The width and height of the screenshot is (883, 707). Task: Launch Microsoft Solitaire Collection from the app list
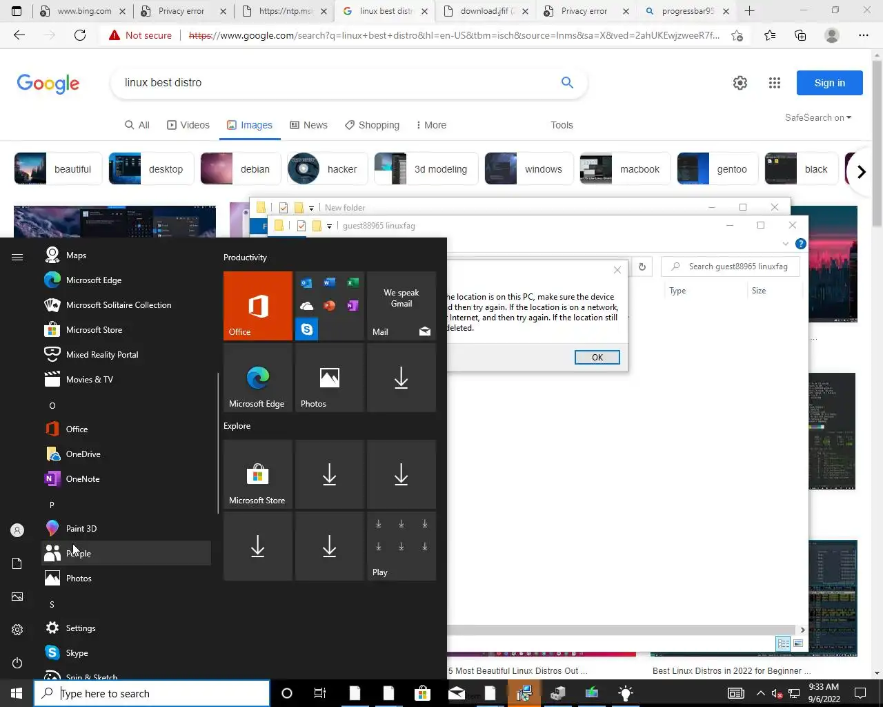pyautogui.click(x=126, y=305)
